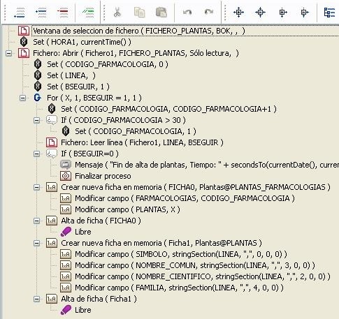The width and height of the screenshot is (339, 319).
Task: Click the insert line above icon
Action: tap(41, 12)
